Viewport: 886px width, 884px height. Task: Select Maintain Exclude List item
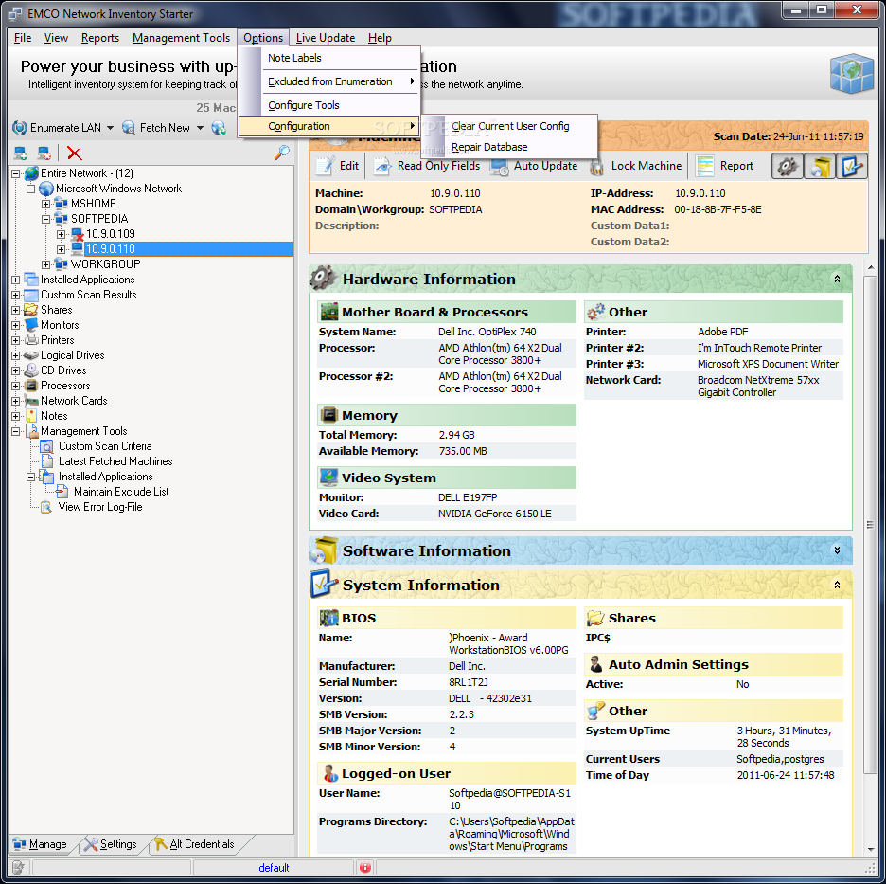click(121, 492)
